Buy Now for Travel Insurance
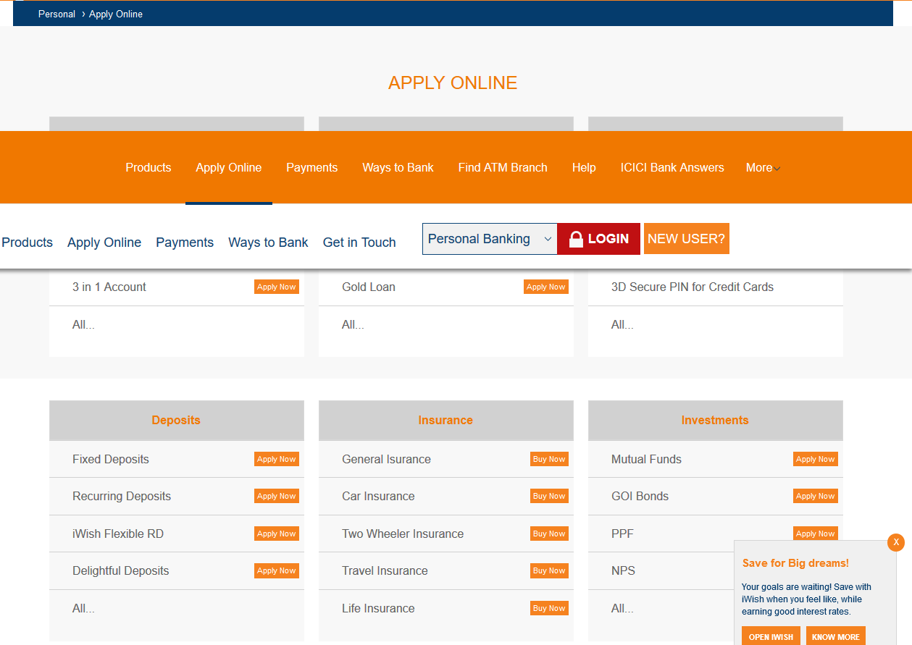The height and width of the screenshot is (645, 912). tap(549, 570)
